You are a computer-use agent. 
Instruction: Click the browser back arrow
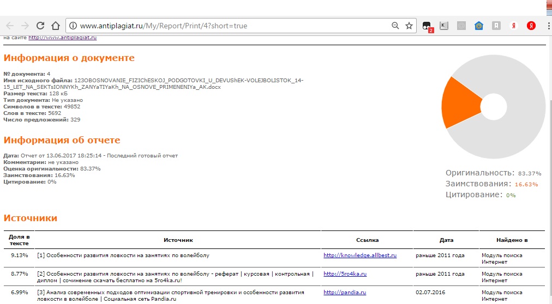[10, 26]
